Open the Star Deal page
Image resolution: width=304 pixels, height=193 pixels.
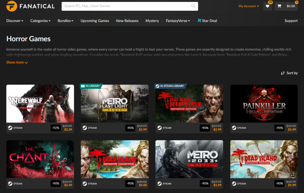point(207,21)
